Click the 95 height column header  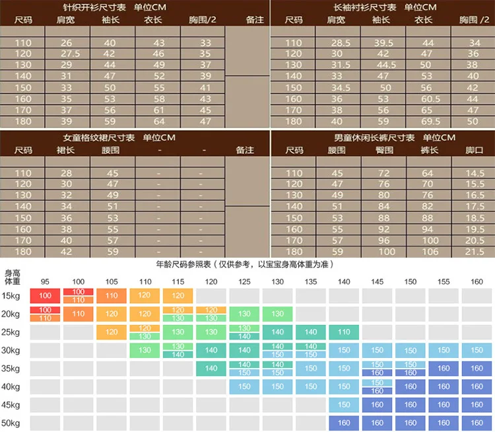45,281
